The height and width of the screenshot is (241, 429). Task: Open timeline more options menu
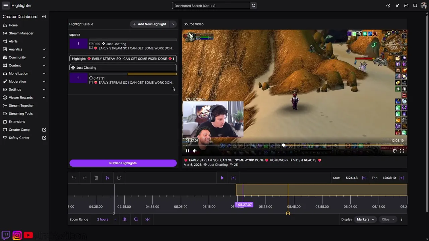pyautogui.click(x=402, y=219)
